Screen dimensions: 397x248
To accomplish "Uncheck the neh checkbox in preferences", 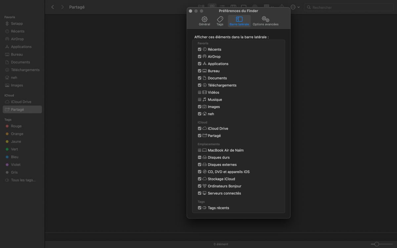I will pos(199,114).
